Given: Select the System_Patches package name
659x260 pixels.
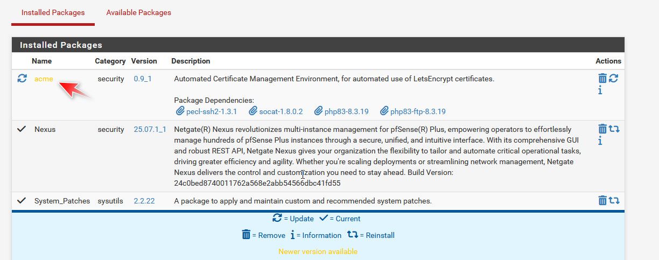Looking at the screenshot, I should 62,201.
